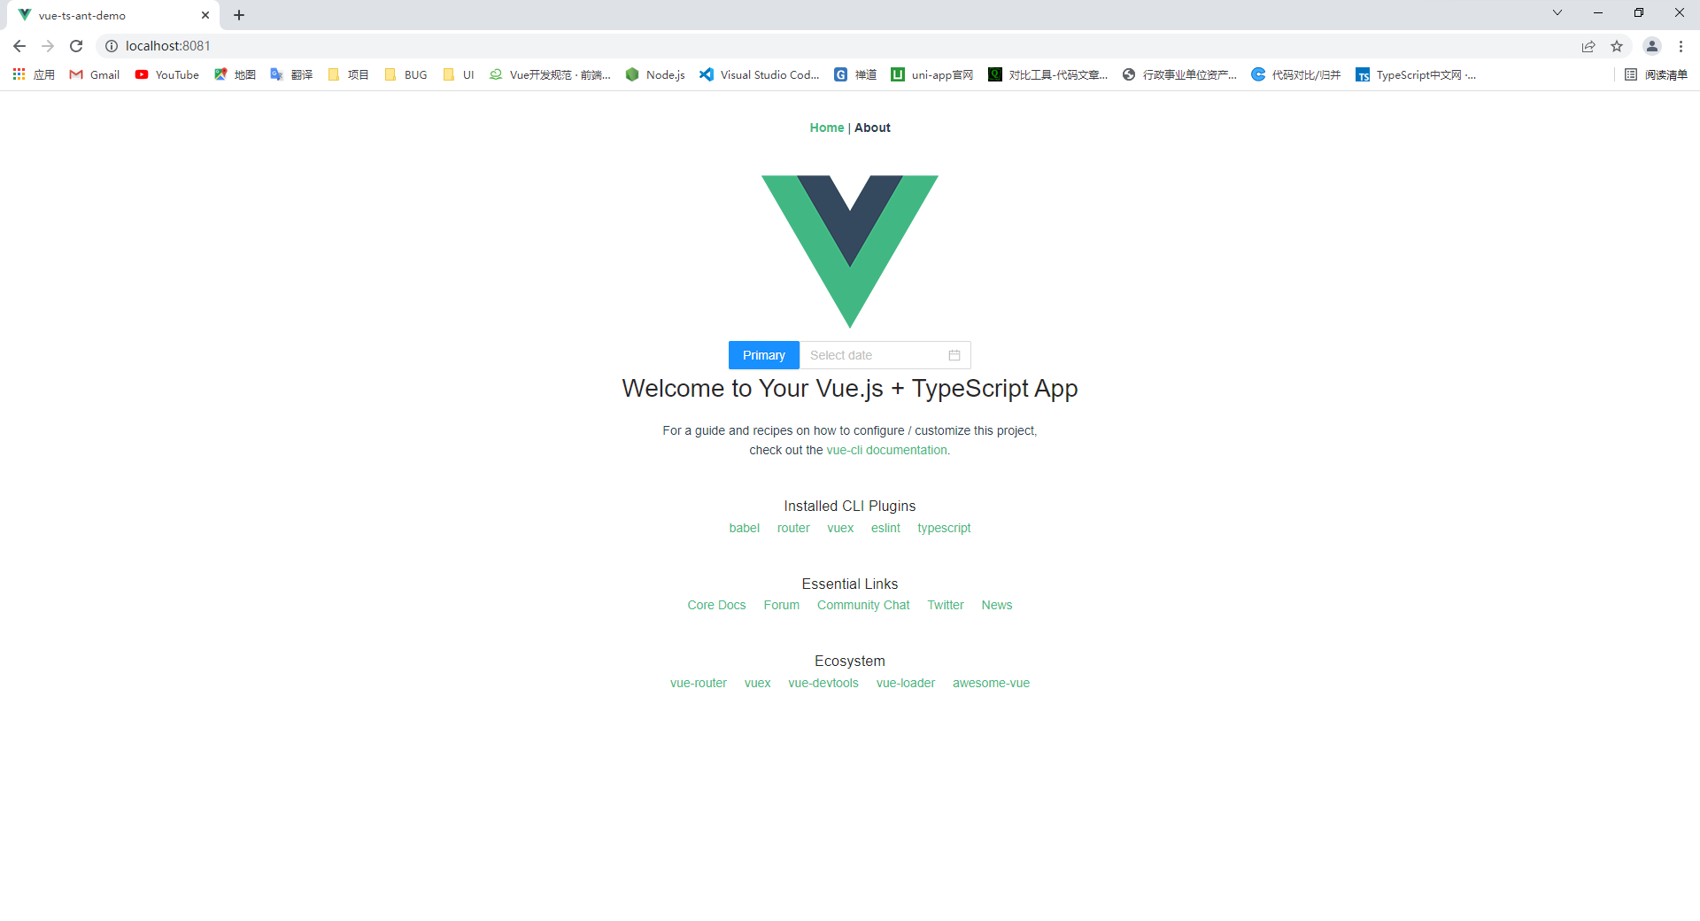Click the Select date input field
1700x921 pixels.
click(x=885, y=355)
